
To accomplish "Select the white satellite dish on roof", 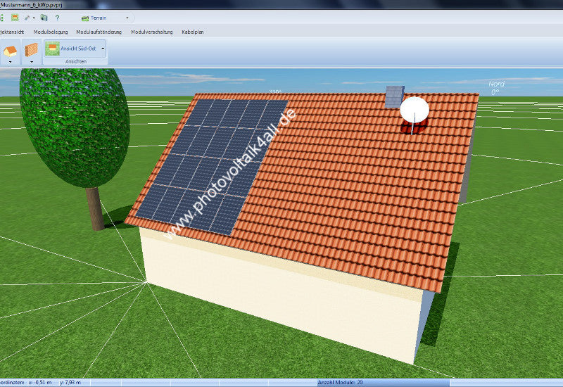I will point(415,110).
